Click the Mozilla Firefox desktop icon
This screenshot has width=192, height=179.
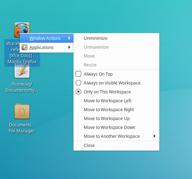pos(22,28)
